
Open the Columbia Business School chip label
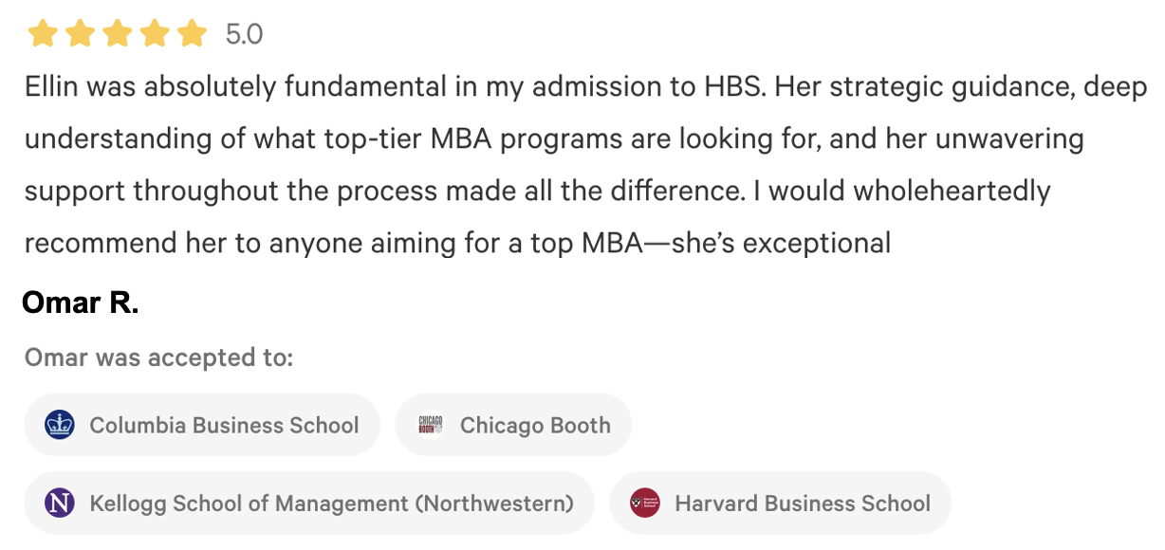(x=224, y=425)
